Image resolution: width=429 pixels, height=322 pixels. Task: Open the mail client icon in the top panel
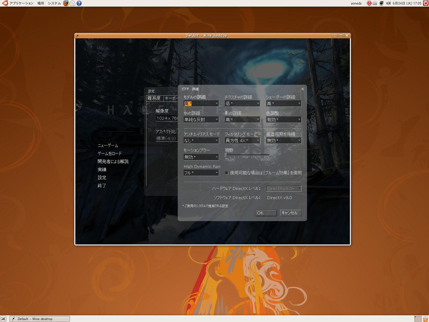pos(72,3)
